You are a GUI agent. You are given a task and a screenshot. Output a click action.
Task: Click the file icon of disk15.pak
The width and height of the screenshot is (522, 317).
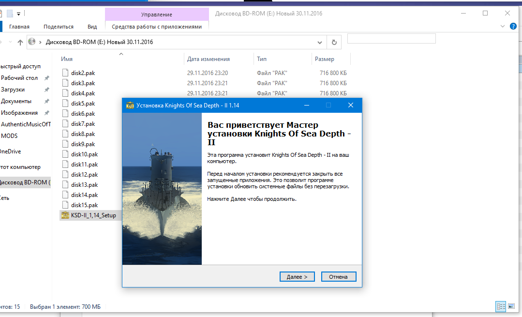pos(65,205)
